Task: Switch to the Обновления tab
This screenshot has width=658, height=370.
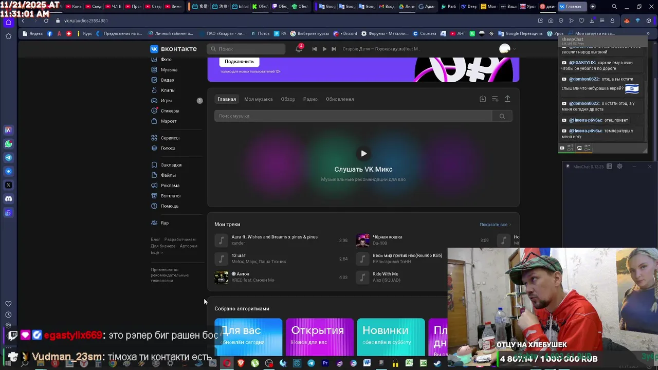Action: pyautogui.click(x=340, y=99)
